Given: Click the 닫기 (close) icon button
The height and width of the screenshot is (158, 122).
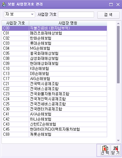Looking at the screenshot, I should [115, 150].
